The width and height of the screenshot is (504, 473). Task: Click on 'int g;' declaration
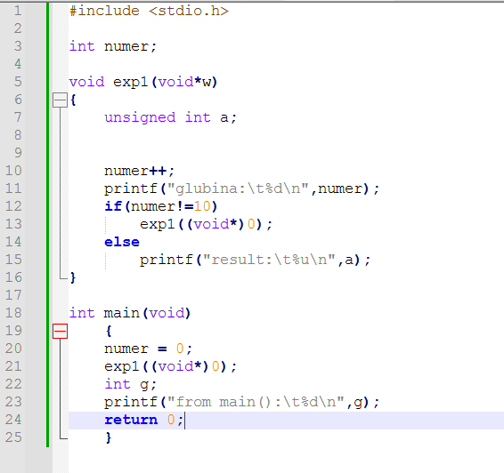(x=131, y=384)
